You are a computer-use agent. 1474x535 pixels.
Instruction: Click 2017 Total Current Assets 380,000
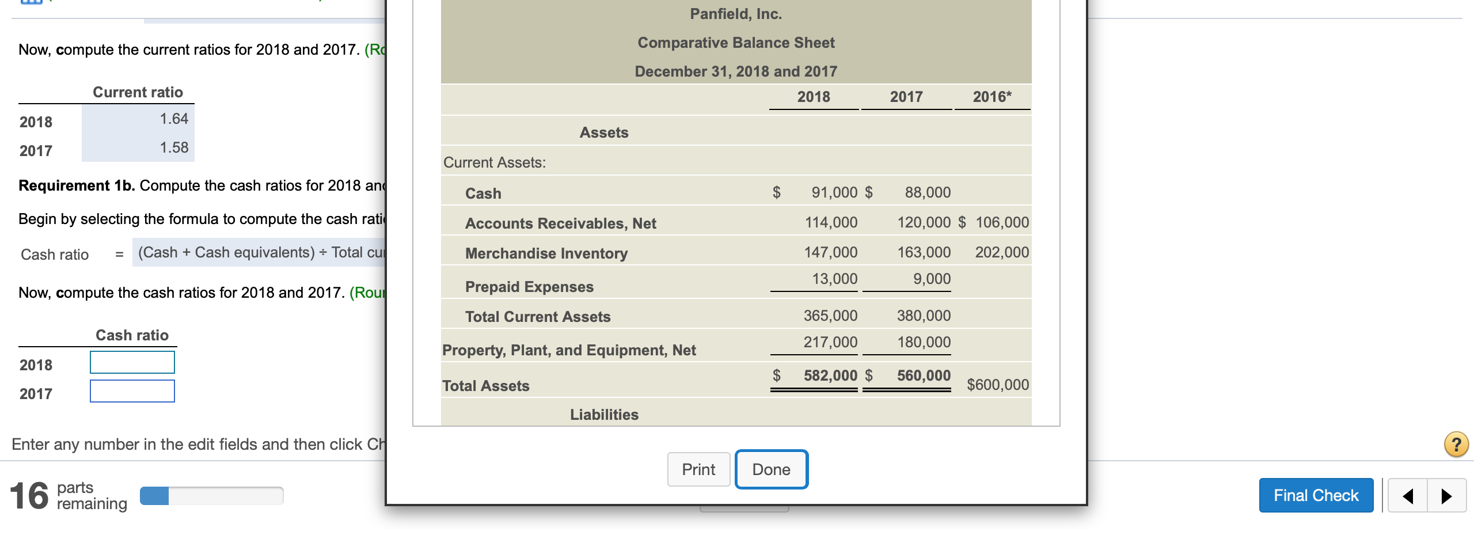(924, 316)
